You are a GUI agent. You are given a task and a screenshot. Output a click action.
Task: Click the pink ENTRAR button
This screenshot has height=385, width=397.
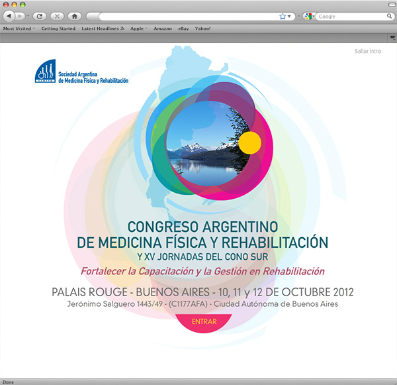(x=204, y=321)
